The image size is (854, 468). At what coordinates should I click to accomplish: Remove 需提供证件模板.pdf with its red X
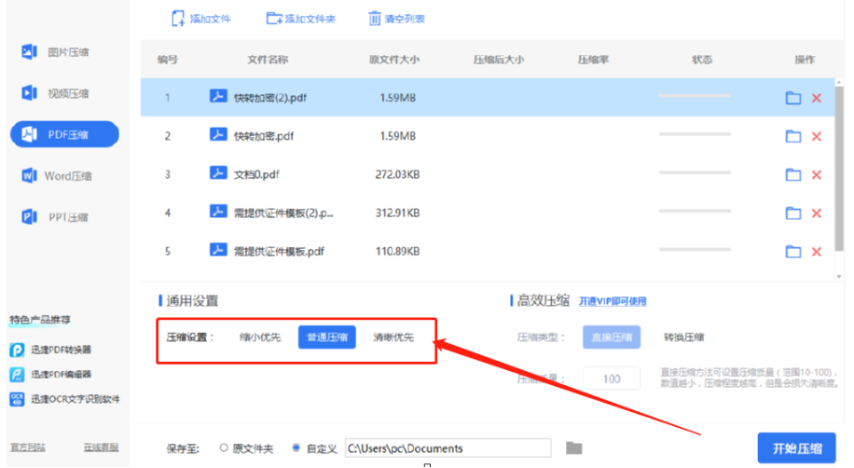817,252
